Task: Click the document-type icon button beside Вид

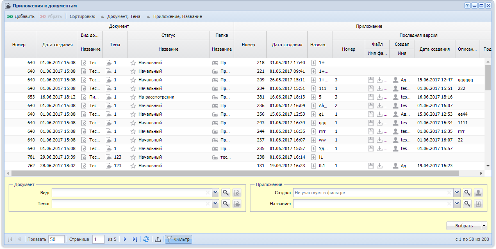Action: (237, 193)
